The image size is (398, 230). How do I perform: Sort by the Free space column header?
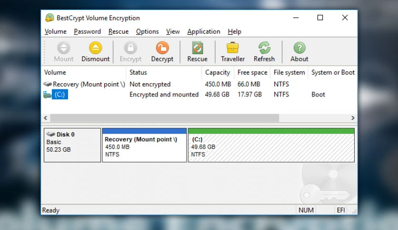tap(252, 72)
